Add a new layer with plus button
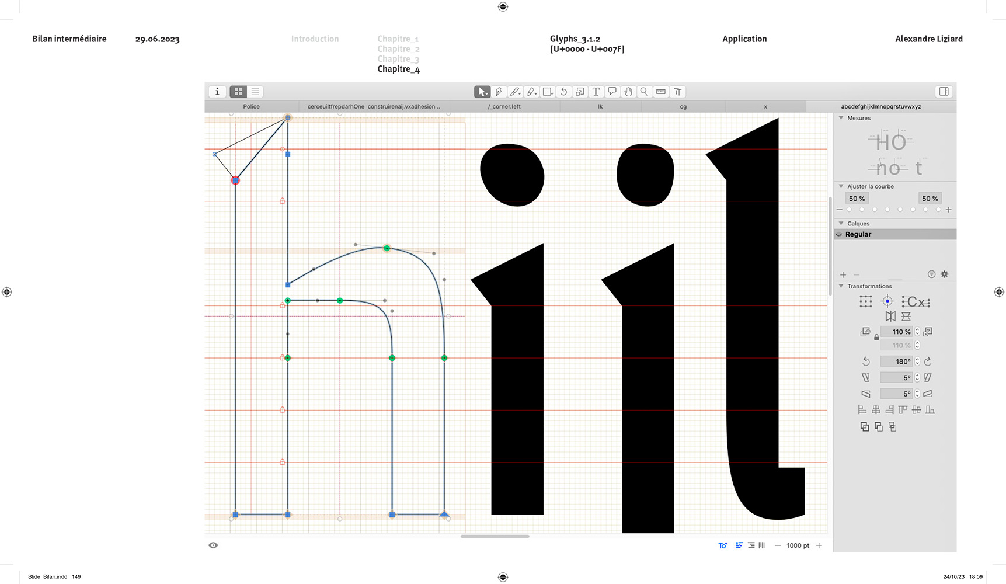The height and width of the screenshot is (584, 1006). click(843, 275)
